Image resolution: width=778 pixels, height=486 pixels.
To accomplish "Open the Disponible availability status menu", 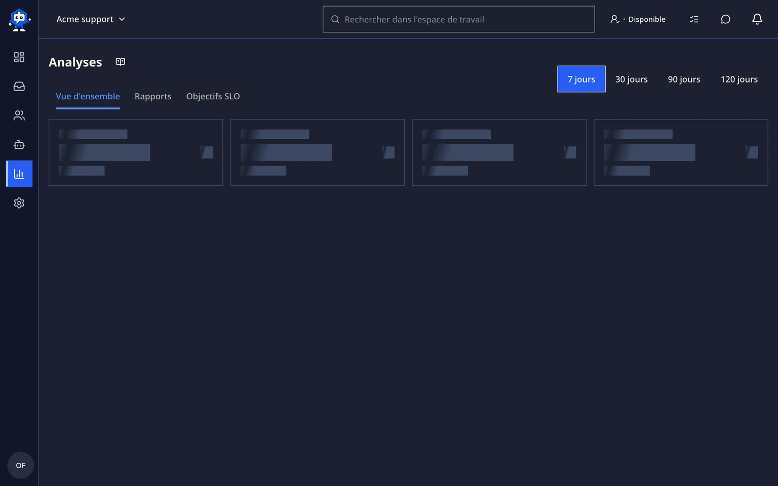I will click(x=638, y=19).
